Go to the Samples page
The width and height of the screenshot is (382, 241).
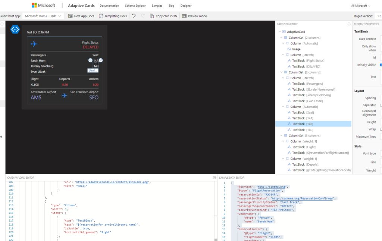coord(157,6)
